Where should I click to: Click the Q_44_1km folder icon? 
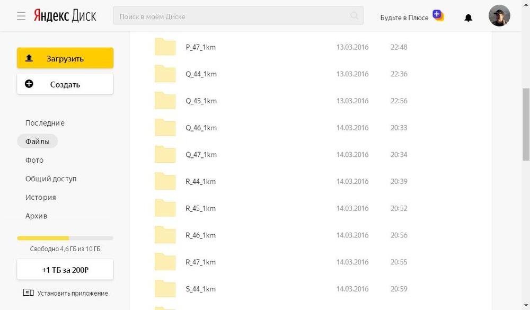(165, 74)
